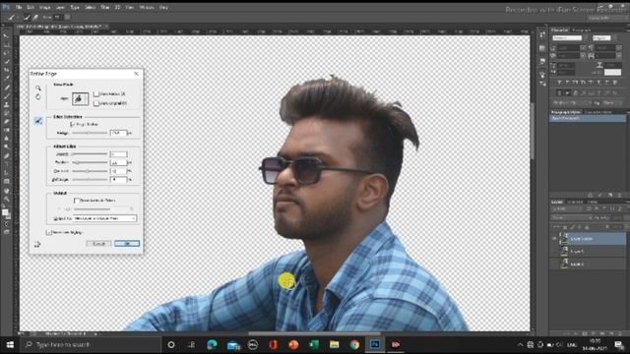Viewport: 630px width, 354px height.
Task: Select the Horizontal Type tool
Action: (6, 164)
